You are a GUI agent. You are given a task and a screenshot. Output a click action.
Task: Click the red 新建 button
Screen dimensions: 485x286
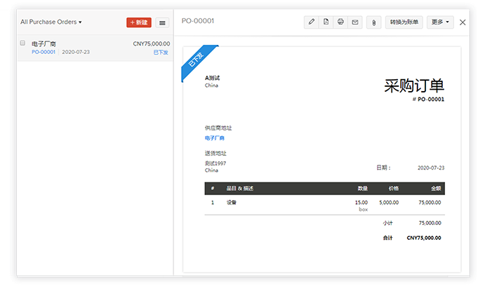[139, 22]
